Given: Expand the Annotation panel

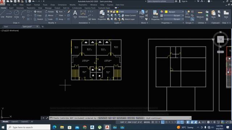Looking at the screenshot, I should pyautogui.click(x=84, y=23).
